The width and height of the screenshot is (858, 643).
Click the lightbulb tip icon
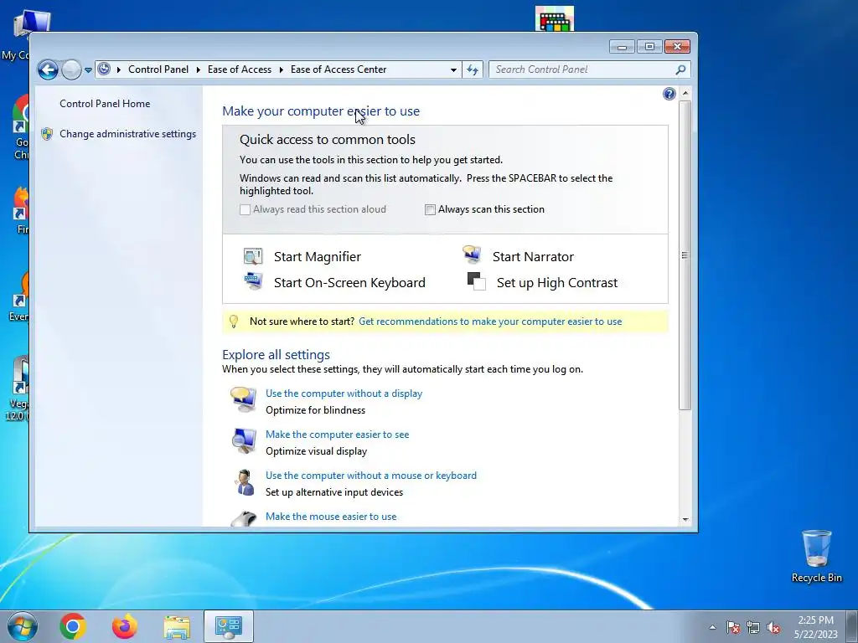(x=234, y=321)
